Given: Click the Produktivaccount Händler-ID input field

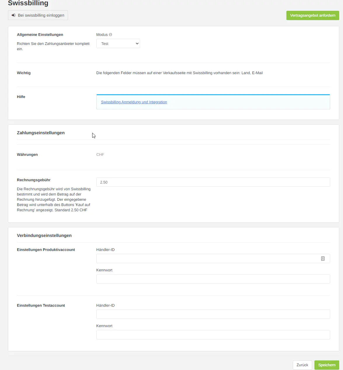Looking at the screenshot, I should pos(207,259).
